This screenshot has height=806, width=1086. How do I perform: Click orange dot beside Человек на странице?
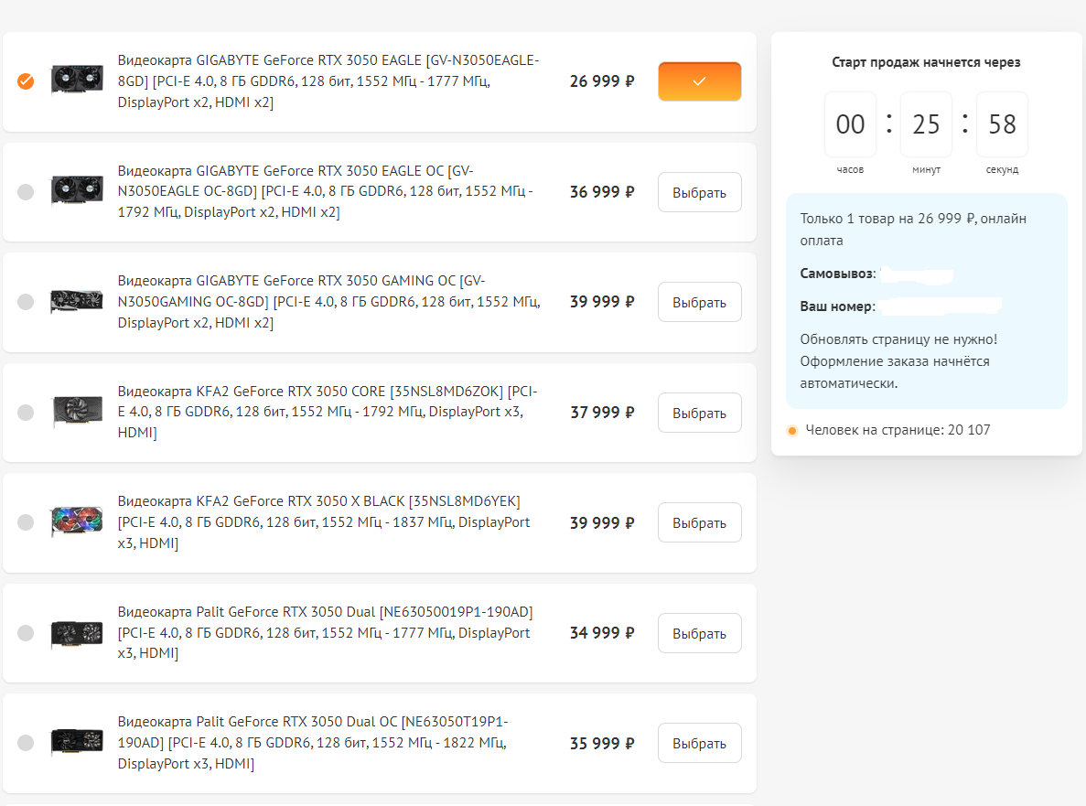(792, 431)
